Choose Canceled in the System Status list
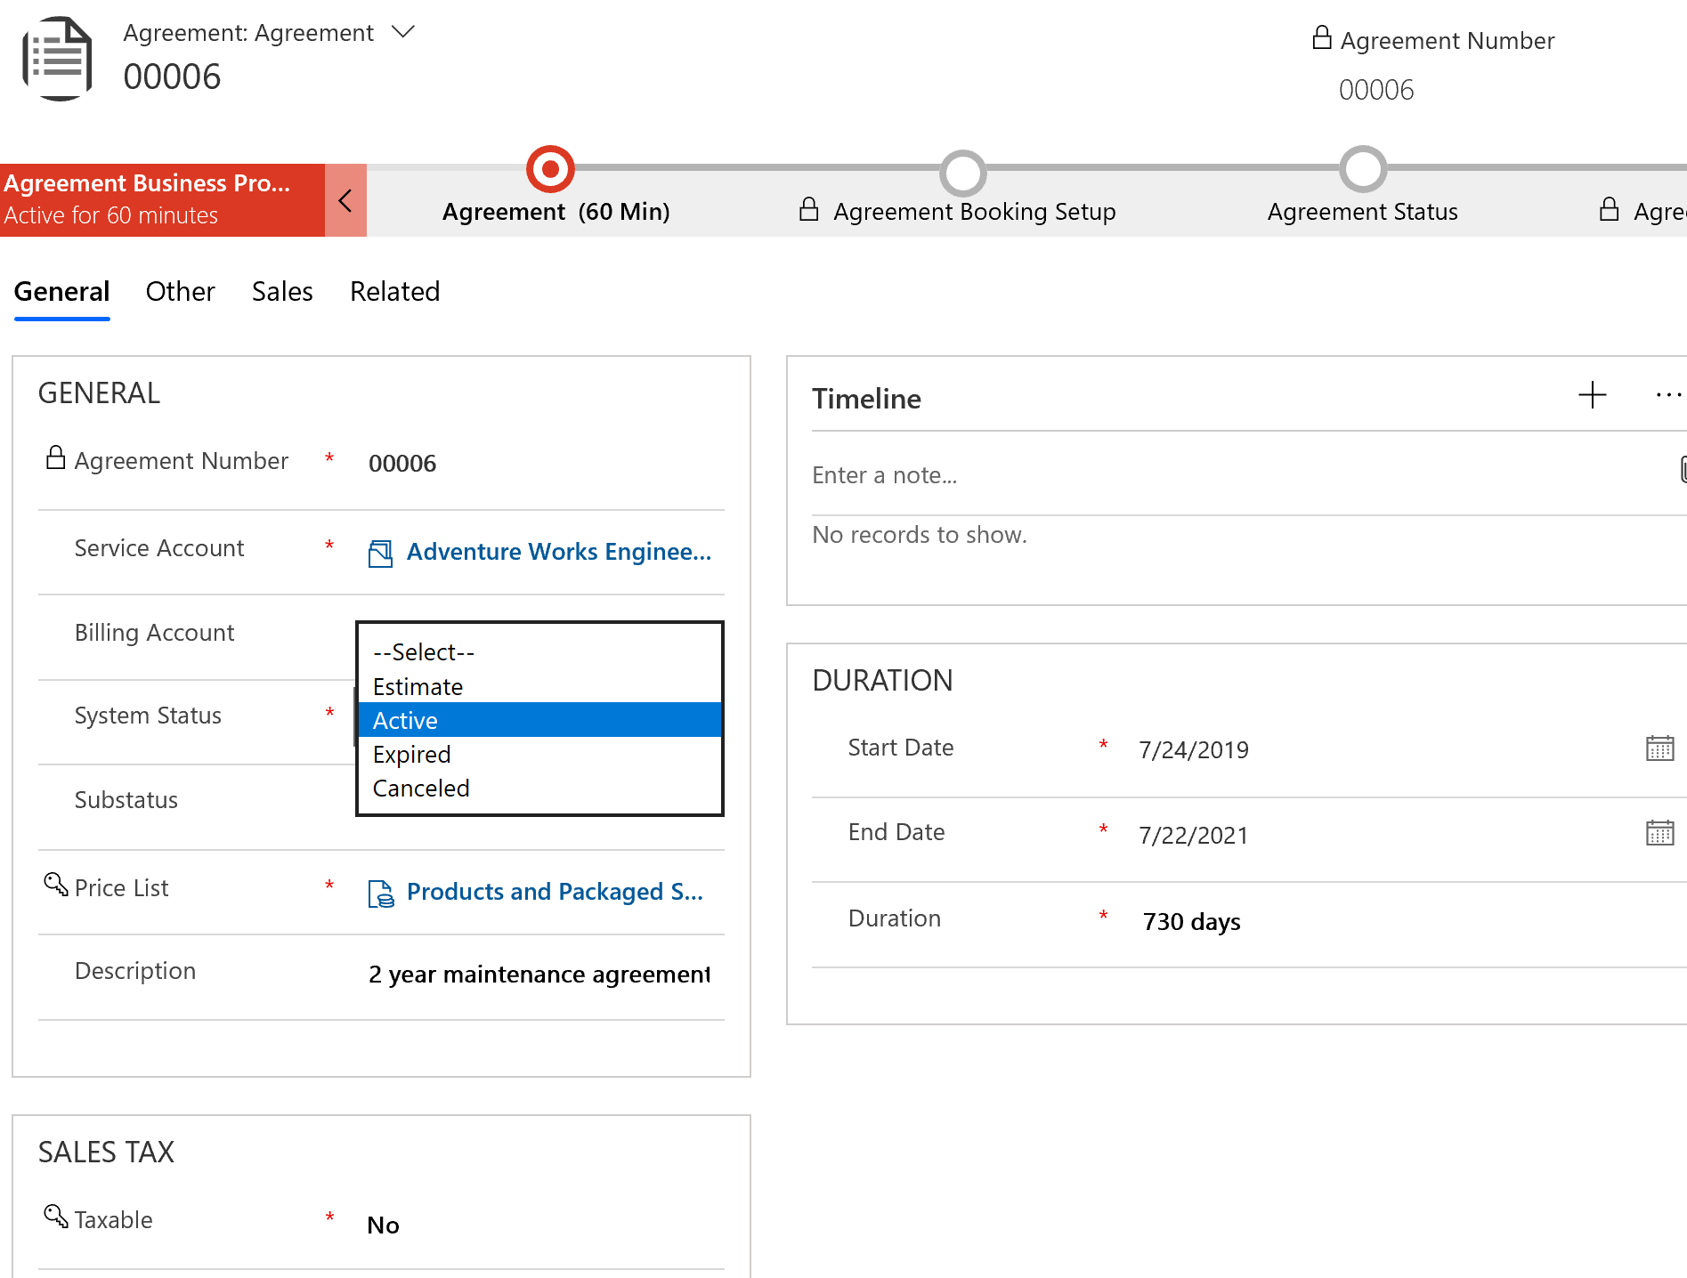This screenshot has width=1687, height=1278. pos(539,789)
